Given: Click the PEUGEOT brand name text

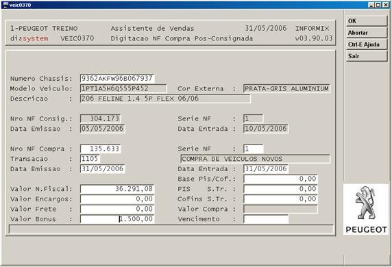Looking at the screenshot, I should click(x=366, y=229).
